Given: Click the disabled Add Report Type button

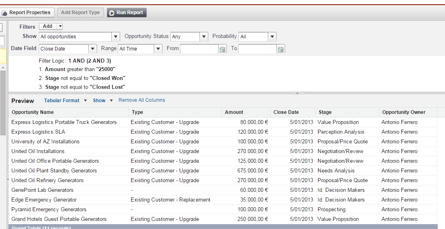Looking at the screenshot, I should pos(81,13).
